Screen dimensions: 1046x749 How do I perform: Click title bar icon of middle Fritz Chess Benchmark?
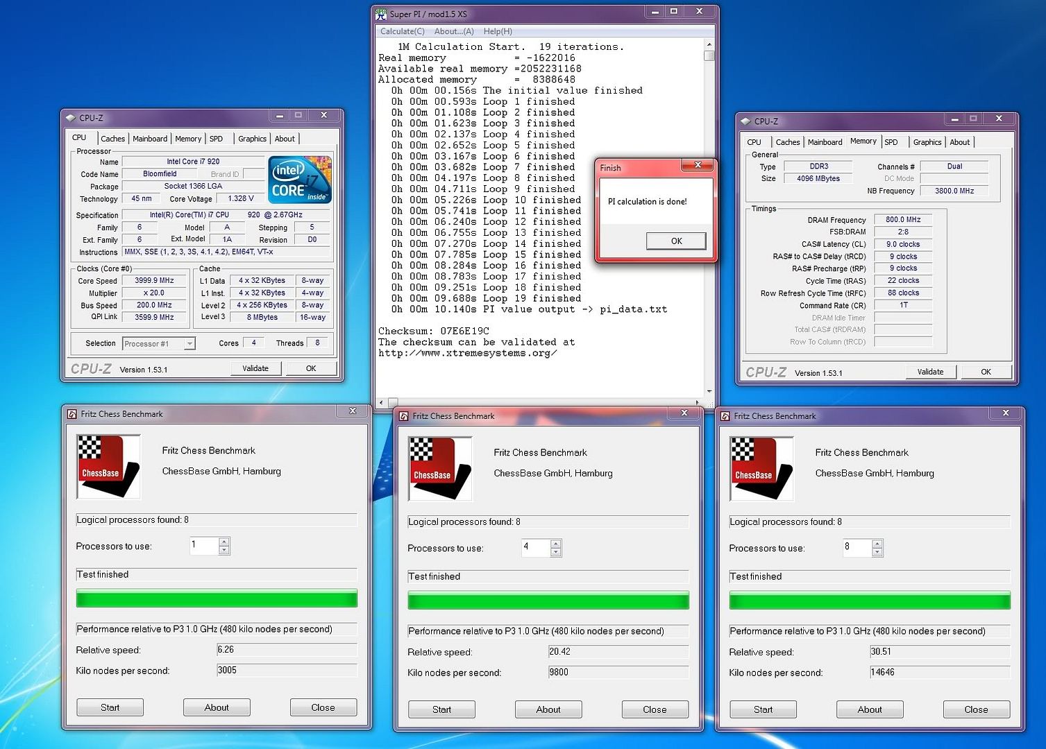pos(404,416)
